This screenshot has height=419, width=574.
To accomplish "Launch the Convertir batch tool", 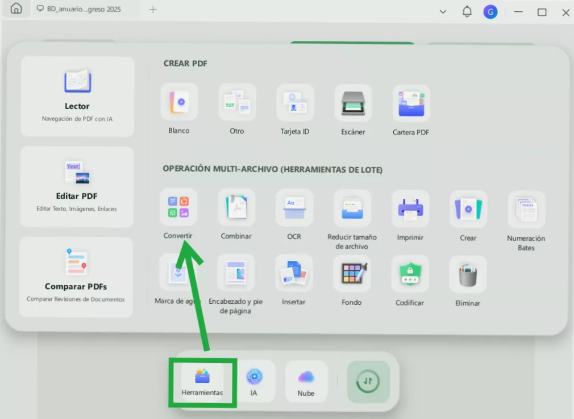I will [x=178, y=207].
